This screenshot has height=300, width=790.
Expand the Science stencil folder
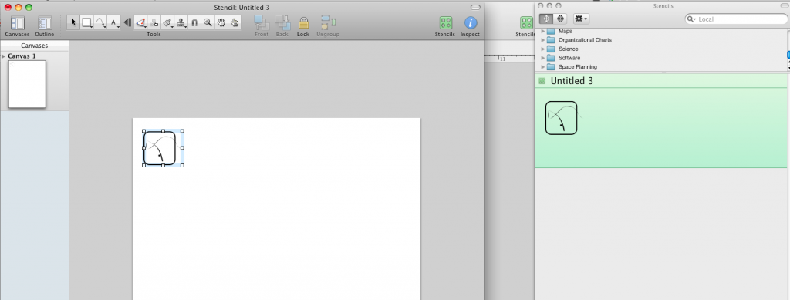coord(543,49)
